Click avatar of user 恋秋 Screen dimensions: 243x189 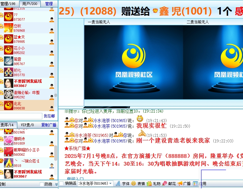click(9, 28)
